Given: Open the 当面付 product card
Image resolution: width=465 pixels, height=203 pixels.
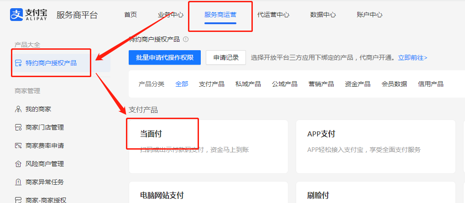Looking at the screenshot, I should [x=209, y=147].
